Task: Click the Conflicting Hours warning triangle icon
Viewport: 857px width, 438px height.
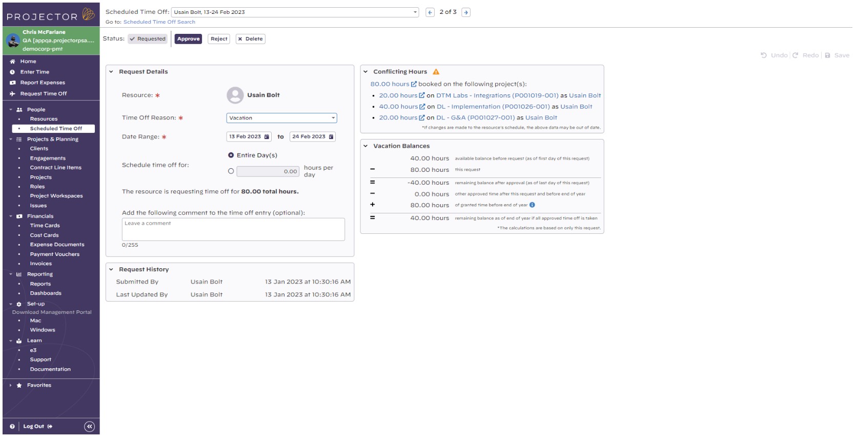Action: (436, 72)
